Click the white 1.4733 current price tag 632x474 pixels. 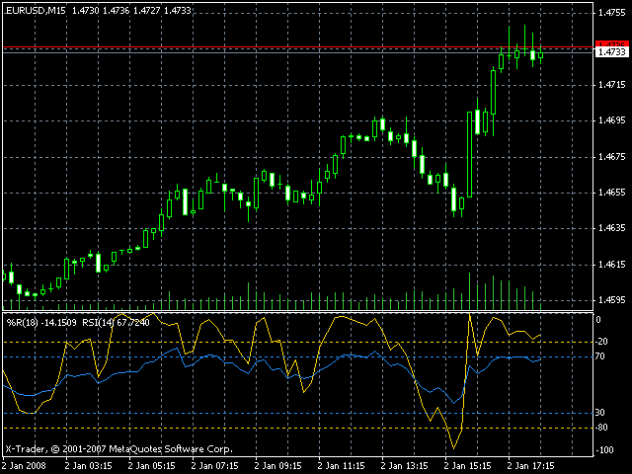(612, 52)
